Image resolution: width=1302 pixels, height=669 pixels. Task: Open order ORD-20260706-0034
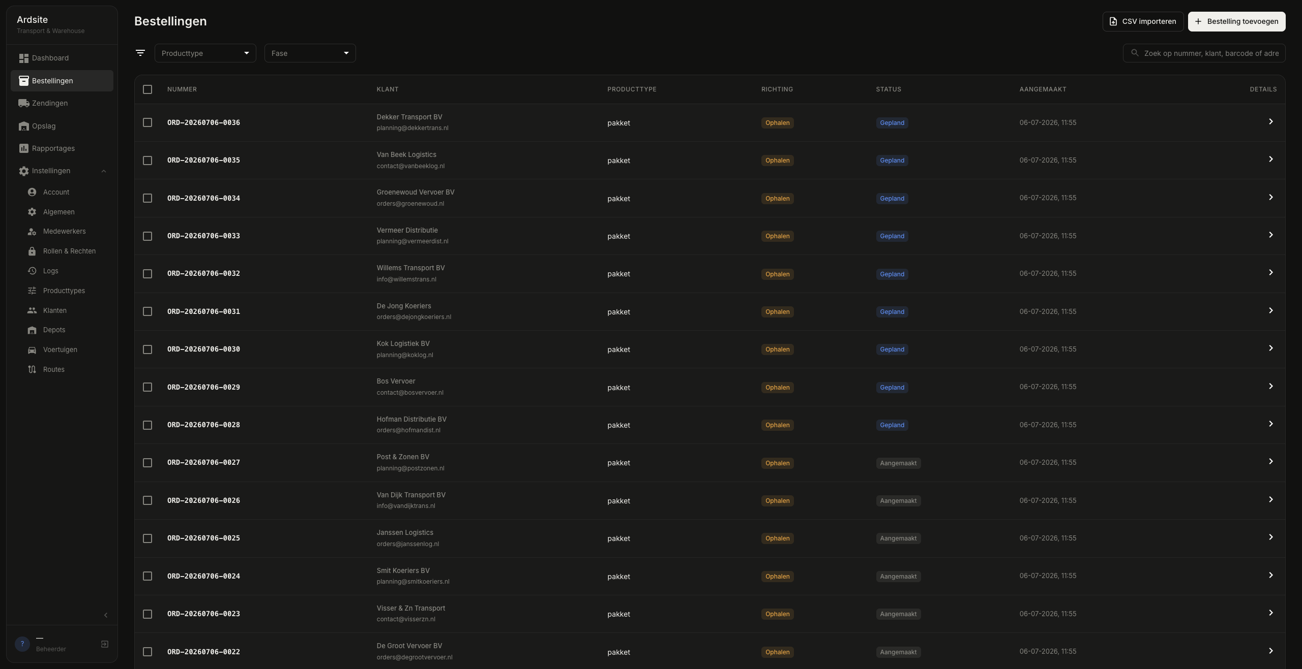[203, 198]
